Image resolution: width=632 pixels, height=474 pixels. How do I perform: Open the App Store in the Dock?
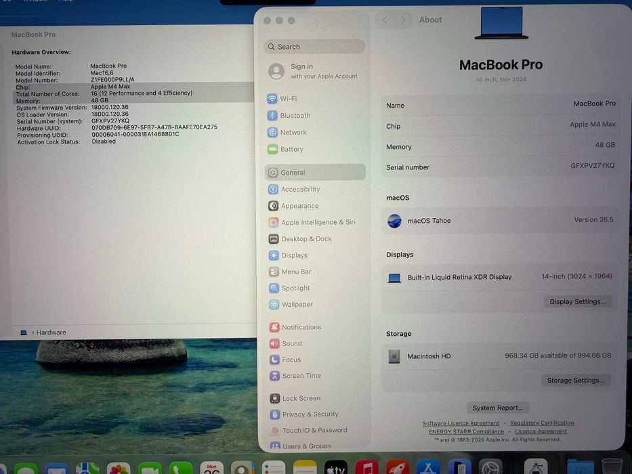pyautogui.click(x=428, y=467)
